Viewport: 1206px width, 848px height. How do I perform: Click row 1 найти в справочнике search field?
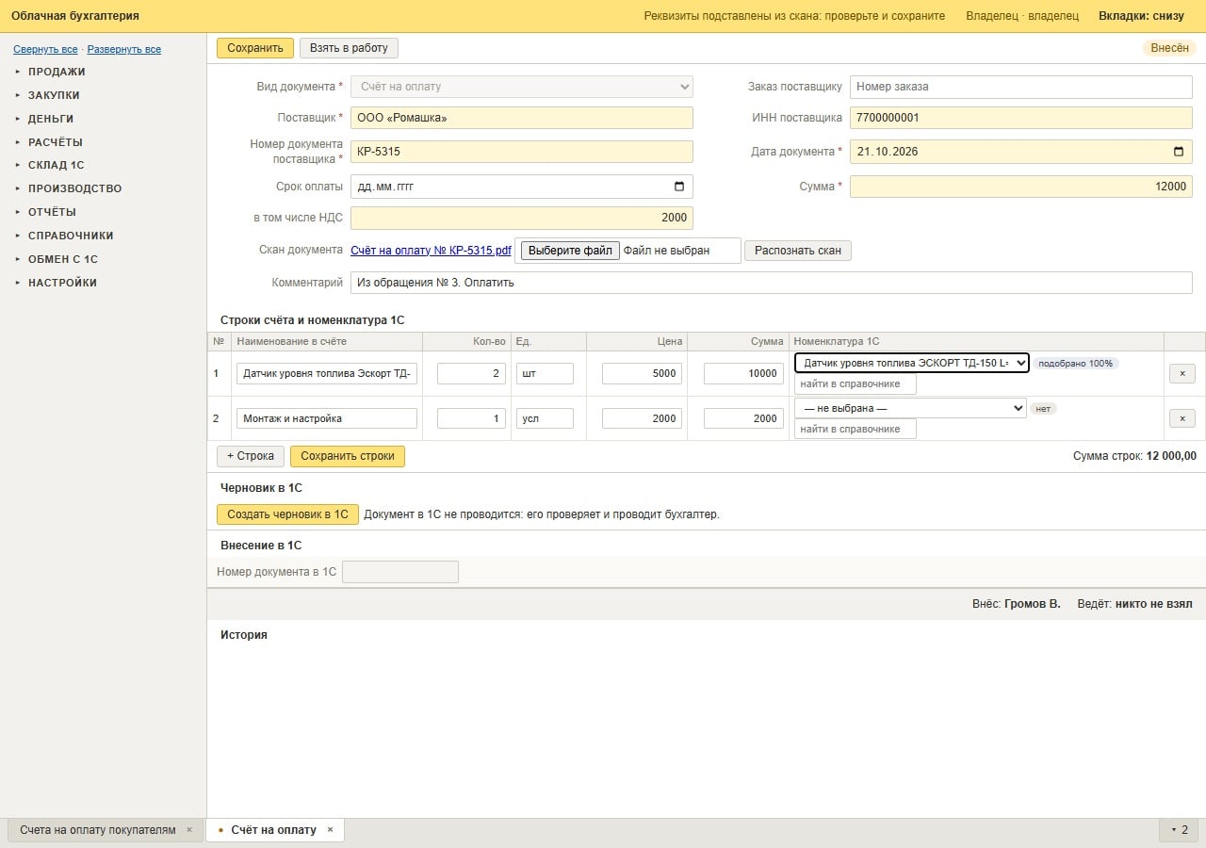tap(856, 384)
